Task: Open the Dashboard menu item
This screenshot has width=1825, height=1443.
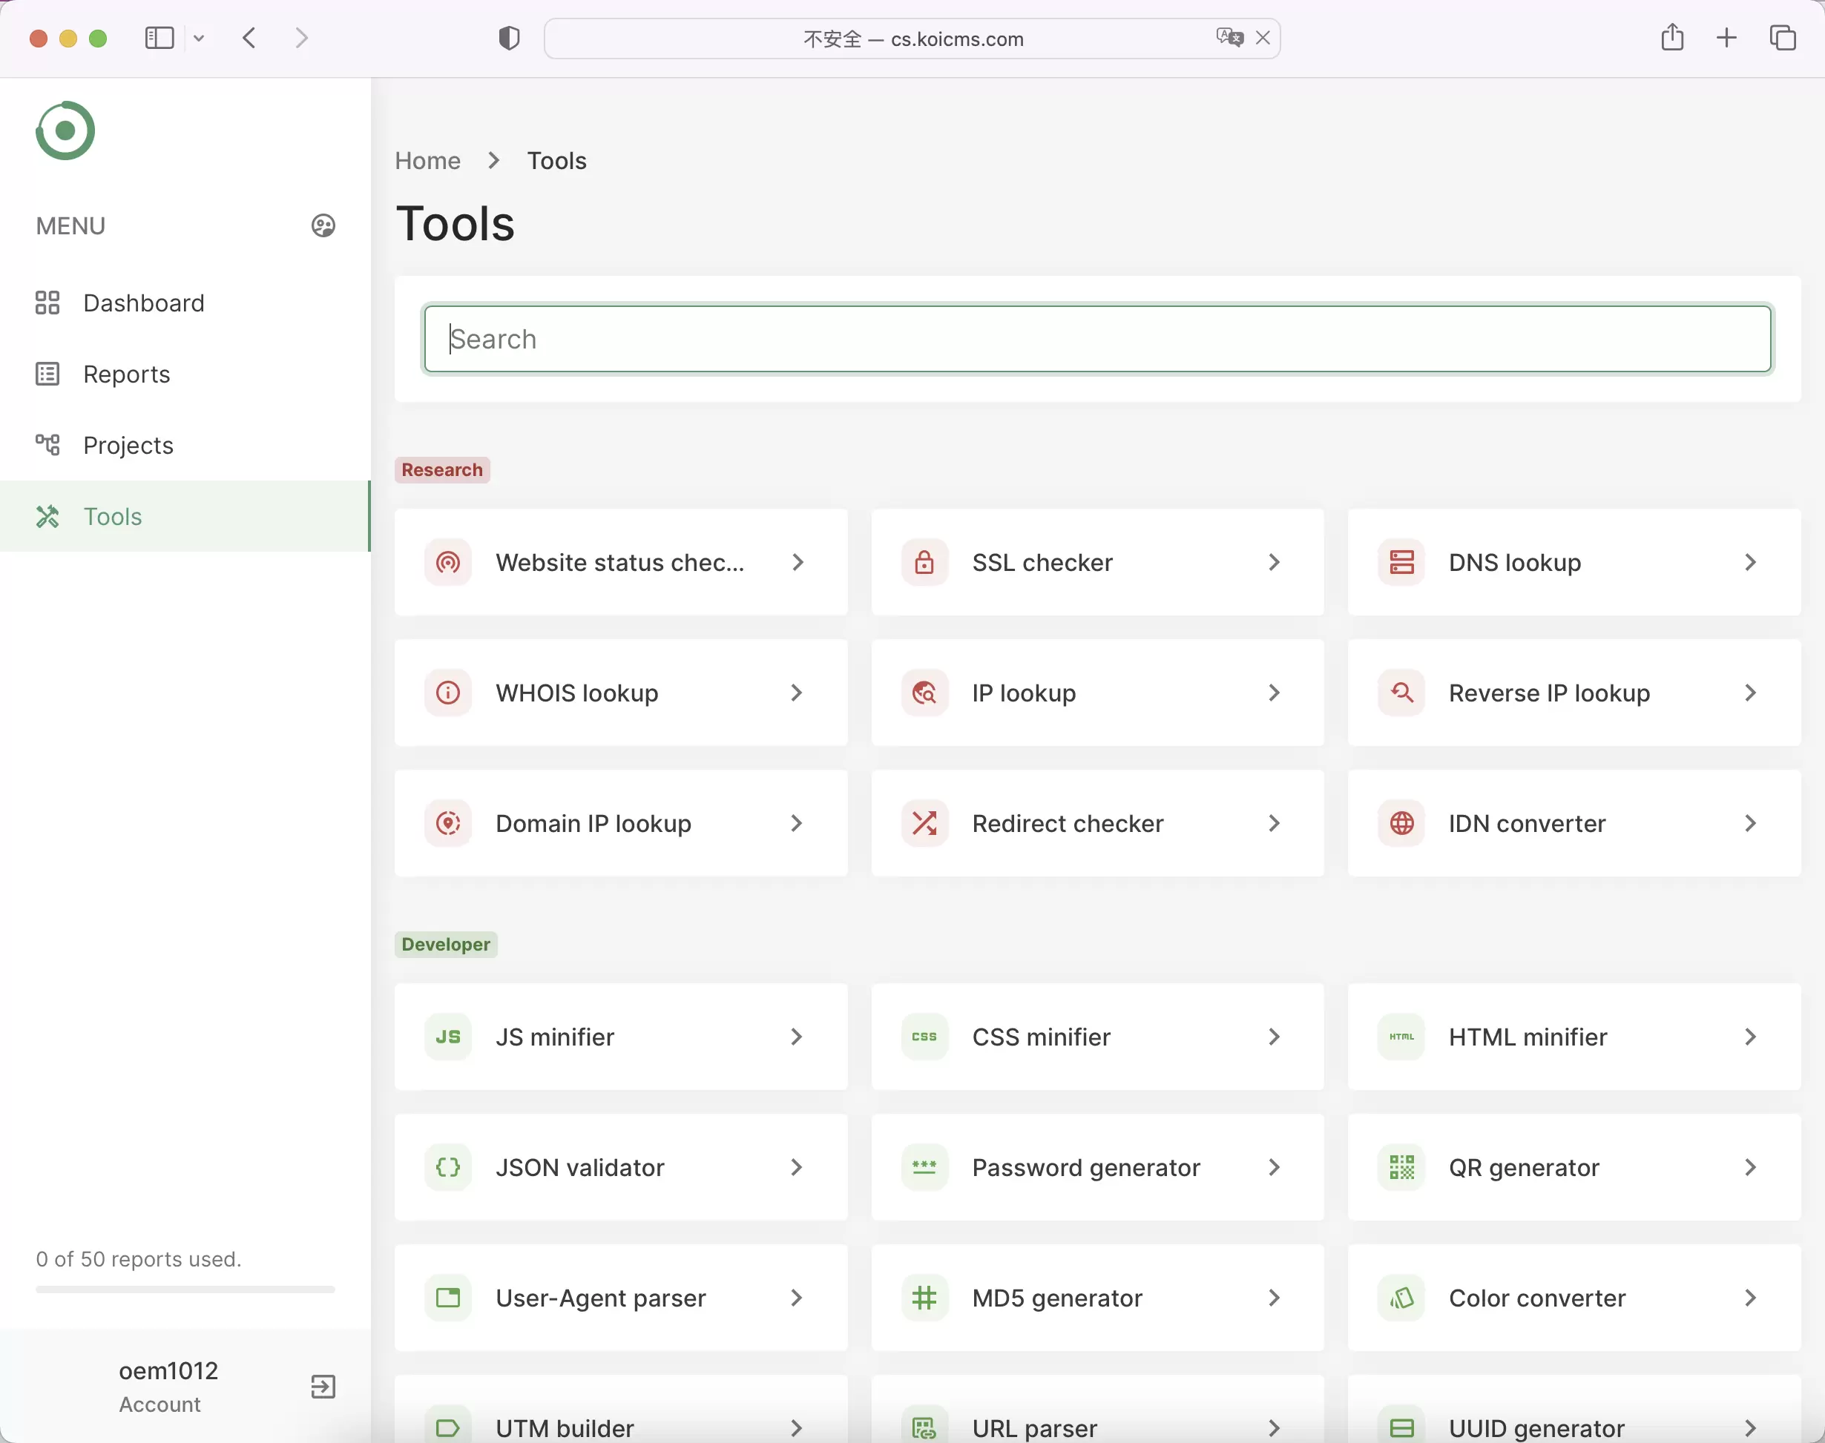Action: pyautogui.click(x=184, y=303)
